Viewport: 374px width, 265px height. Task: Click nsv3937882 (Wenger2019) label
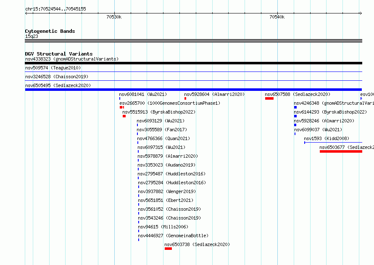(x=167, y=191)
